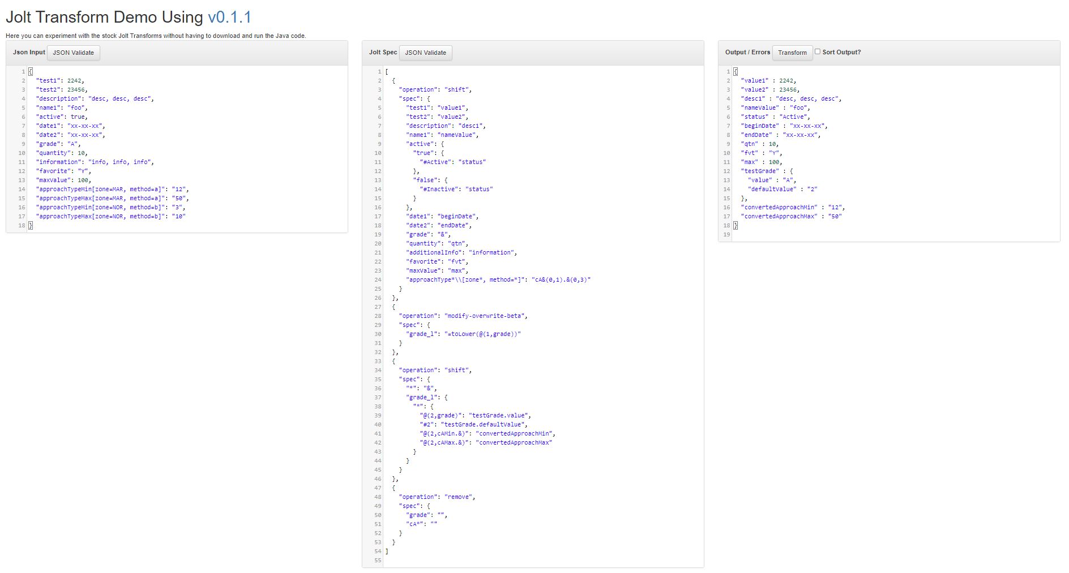Click "value1" : 2242 output line
The height and width of the screenshot is (573, 1069).
coord(768,81)
